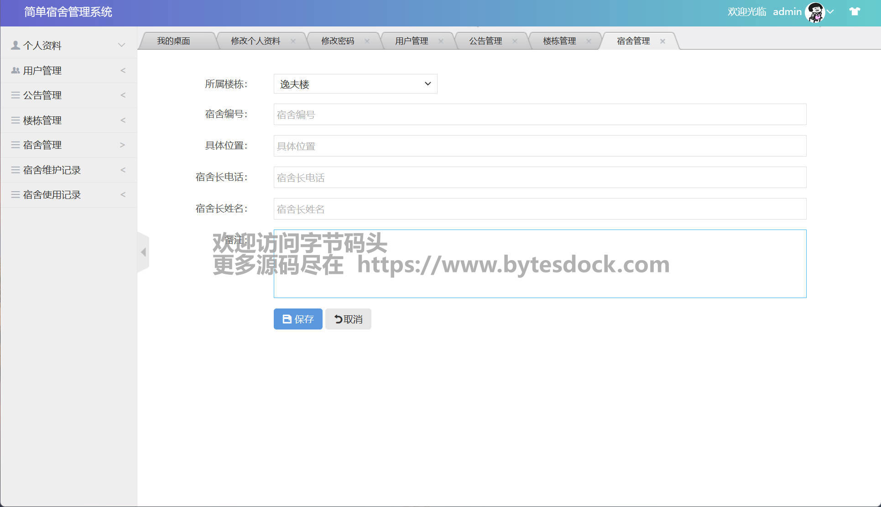Click into the 备注 remarks textarea
The width and height of the screenshot is (881, 507).
[539, 283]
